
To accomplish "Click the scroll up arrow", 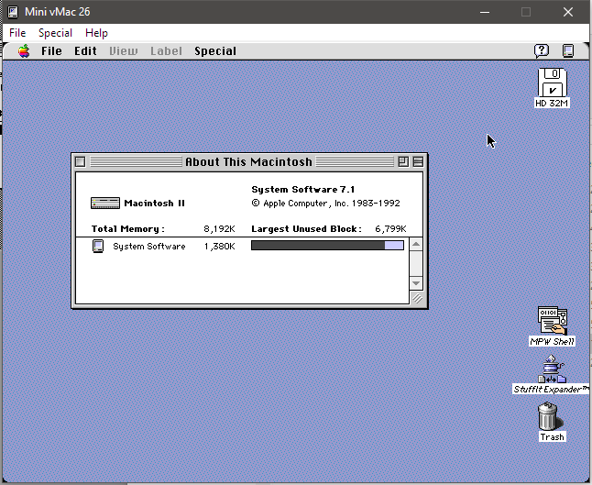I will coord(416,244).
